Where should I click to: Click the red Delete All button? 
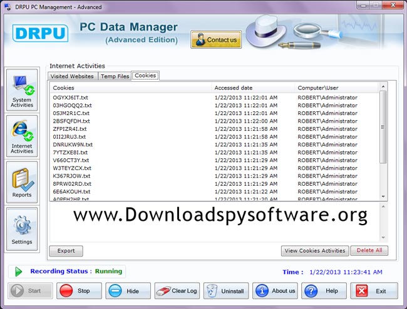pyautogui.click(x=369, y=250)
